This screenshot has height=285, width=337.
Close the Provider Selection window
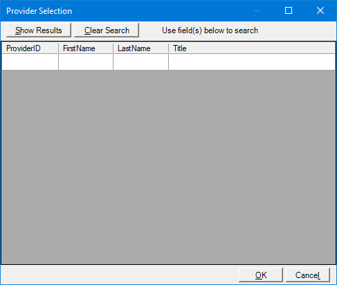[x=320, y=10]
